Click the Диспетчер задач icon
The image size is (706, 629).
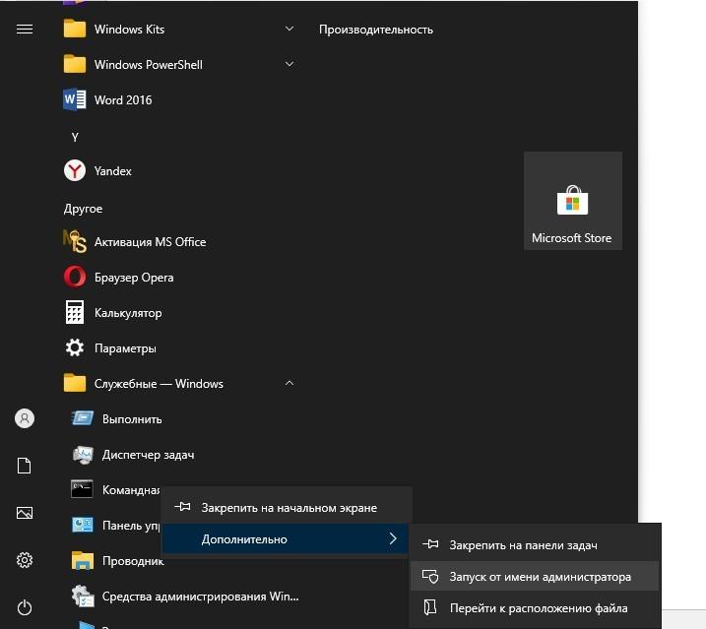[x=83, y=455]
